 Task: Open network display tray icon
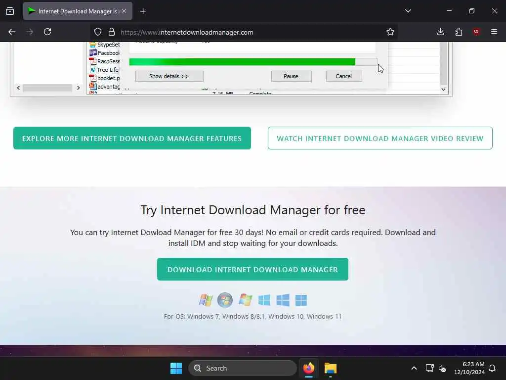click(429, 368)
